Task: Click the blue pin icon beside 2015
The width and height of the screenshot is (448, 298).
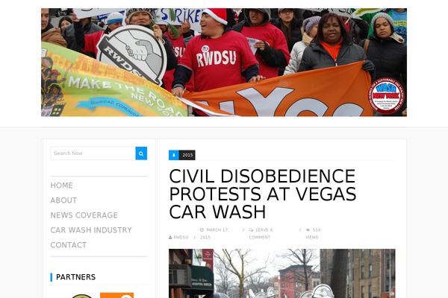Action: click(x=174, y=155)
